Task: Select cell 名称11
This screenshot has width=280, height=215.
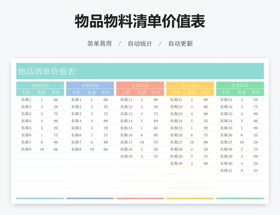Action: click(x=126, y=100)
